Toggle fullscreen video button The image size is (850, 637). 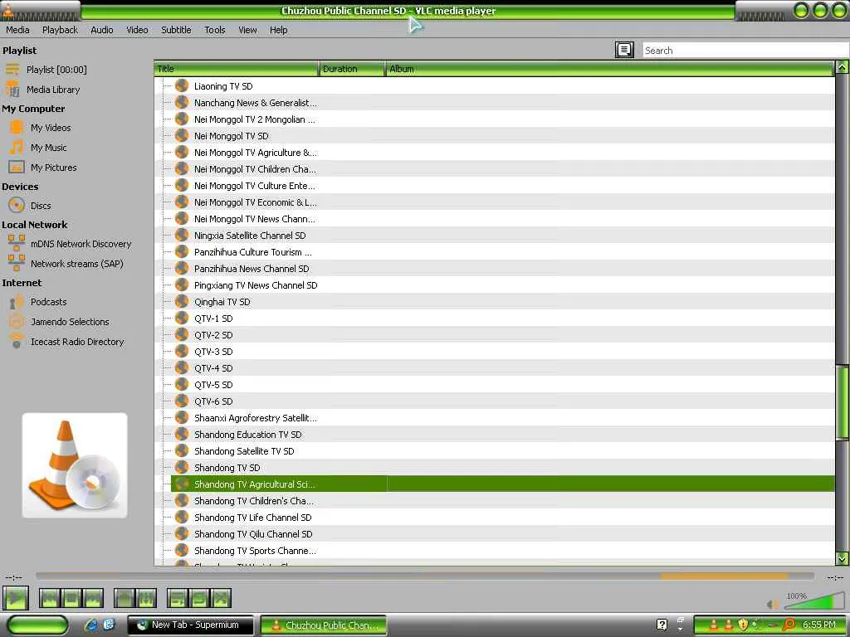(125, 599)
